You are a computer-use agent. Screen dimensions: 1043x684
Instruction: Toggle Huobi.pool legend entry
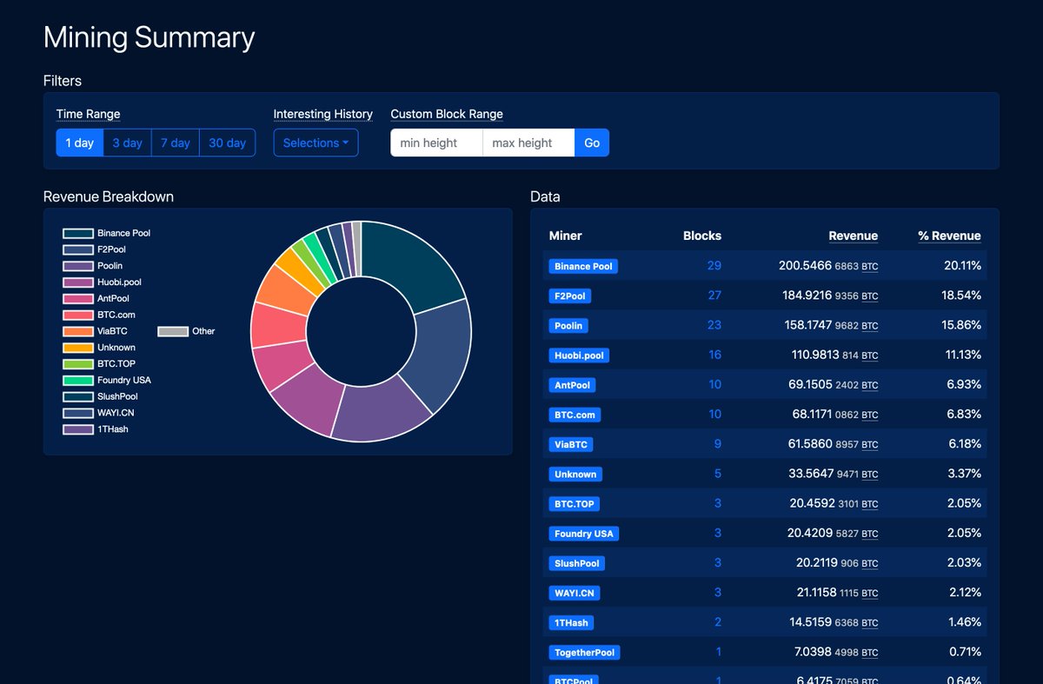102,282
